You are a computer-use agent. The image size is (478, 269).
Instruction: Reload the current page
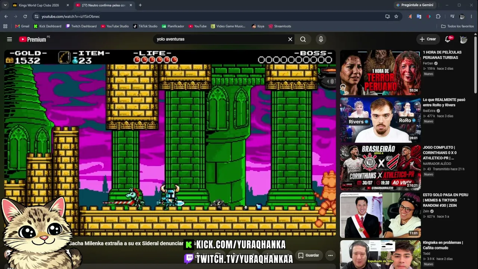tap(25, 16)
